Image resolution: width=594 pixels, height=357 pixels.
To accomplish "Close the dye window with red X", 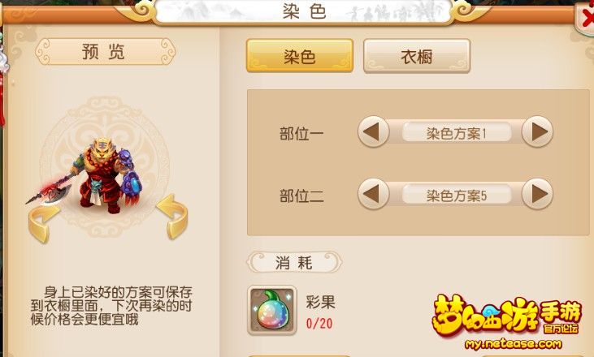I will point(586,17).
